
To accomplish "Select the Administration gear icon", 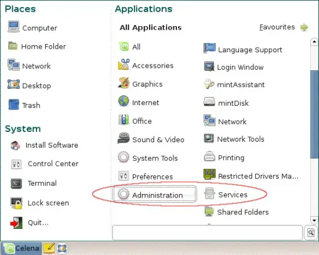I will (x=124, y=194).
